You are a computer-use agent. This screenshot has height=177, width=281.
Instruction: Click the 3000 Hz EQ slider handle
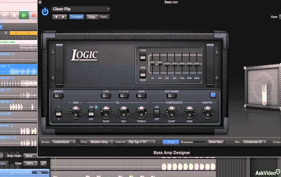(189, 64)
